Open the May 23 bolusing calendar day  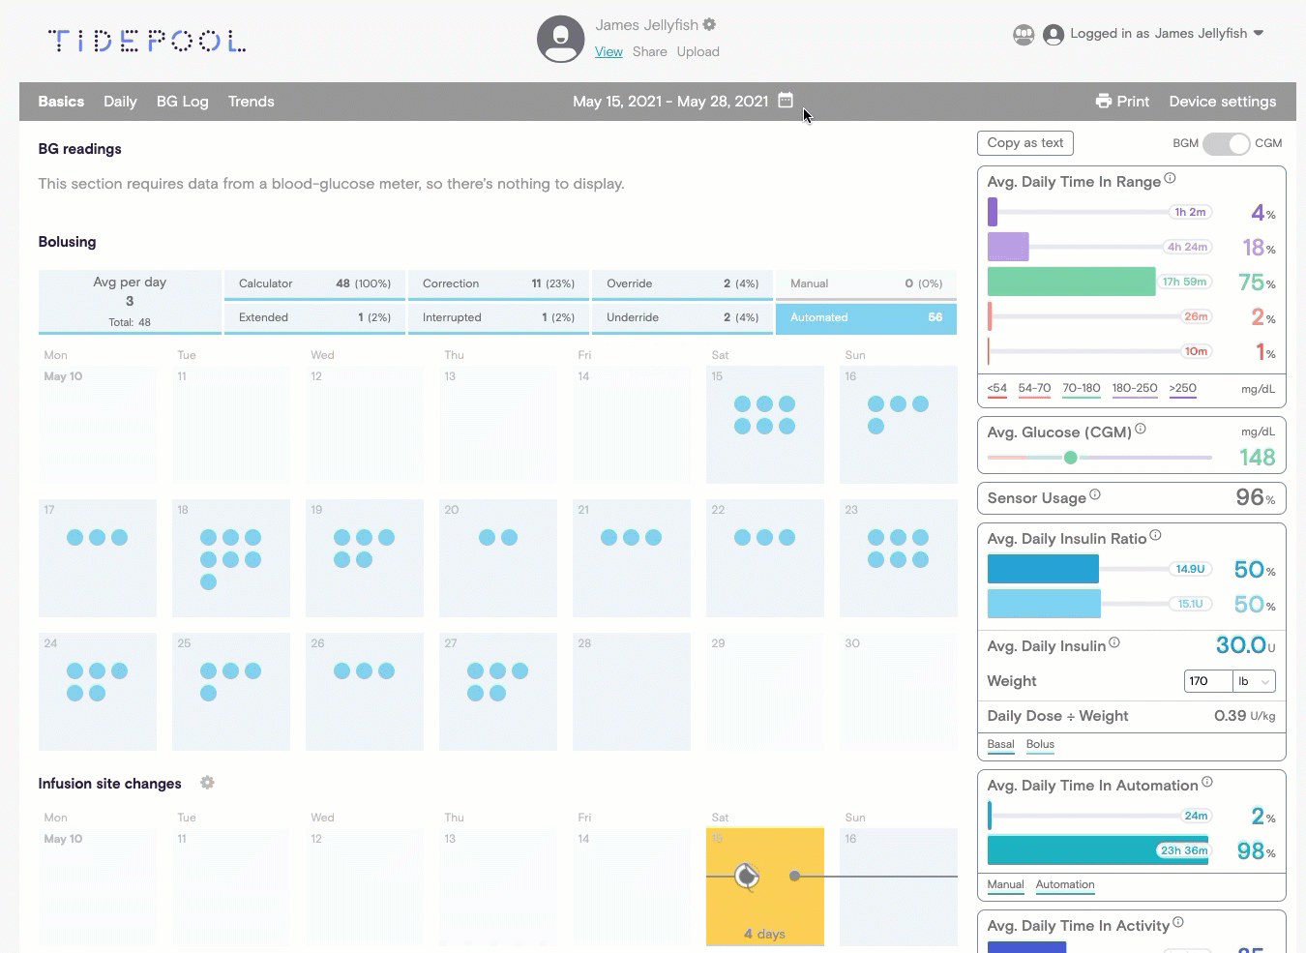(x=899, y=558)
